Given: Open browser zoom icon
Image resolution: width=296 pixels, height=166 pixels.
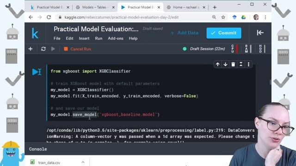Looking at the screenshot, I should coord(214,18).
